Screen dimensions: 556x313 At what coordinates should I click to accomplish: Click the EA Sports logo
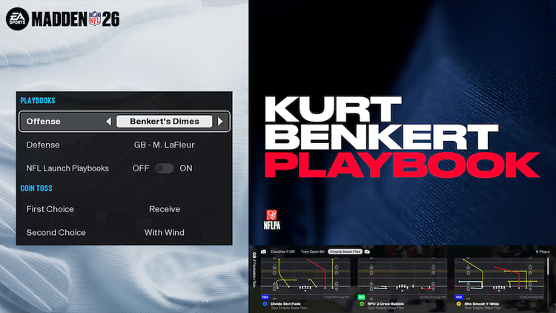click(17, 19)
